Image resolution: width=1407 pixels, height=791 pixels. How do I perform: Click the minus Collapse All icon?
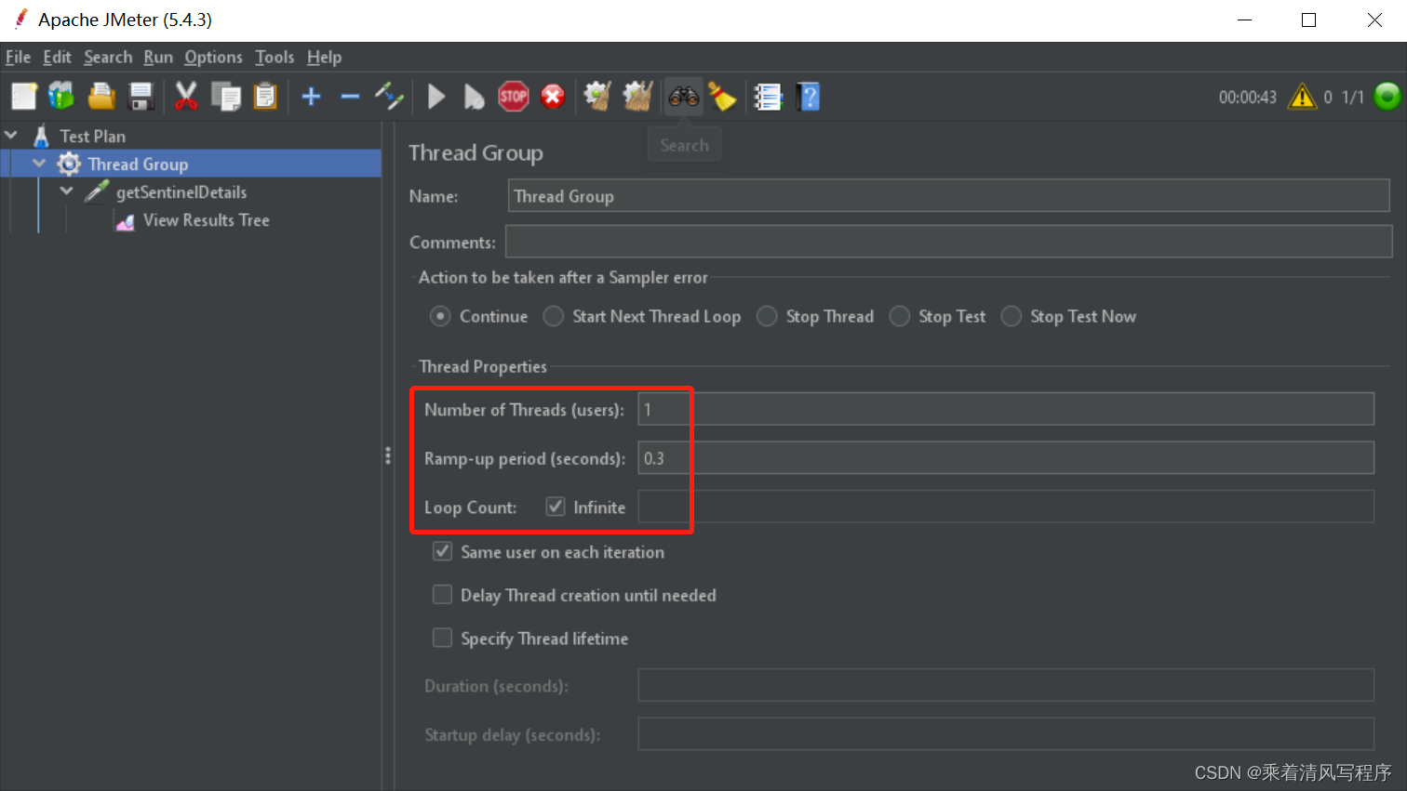click(x=350, y=97)
